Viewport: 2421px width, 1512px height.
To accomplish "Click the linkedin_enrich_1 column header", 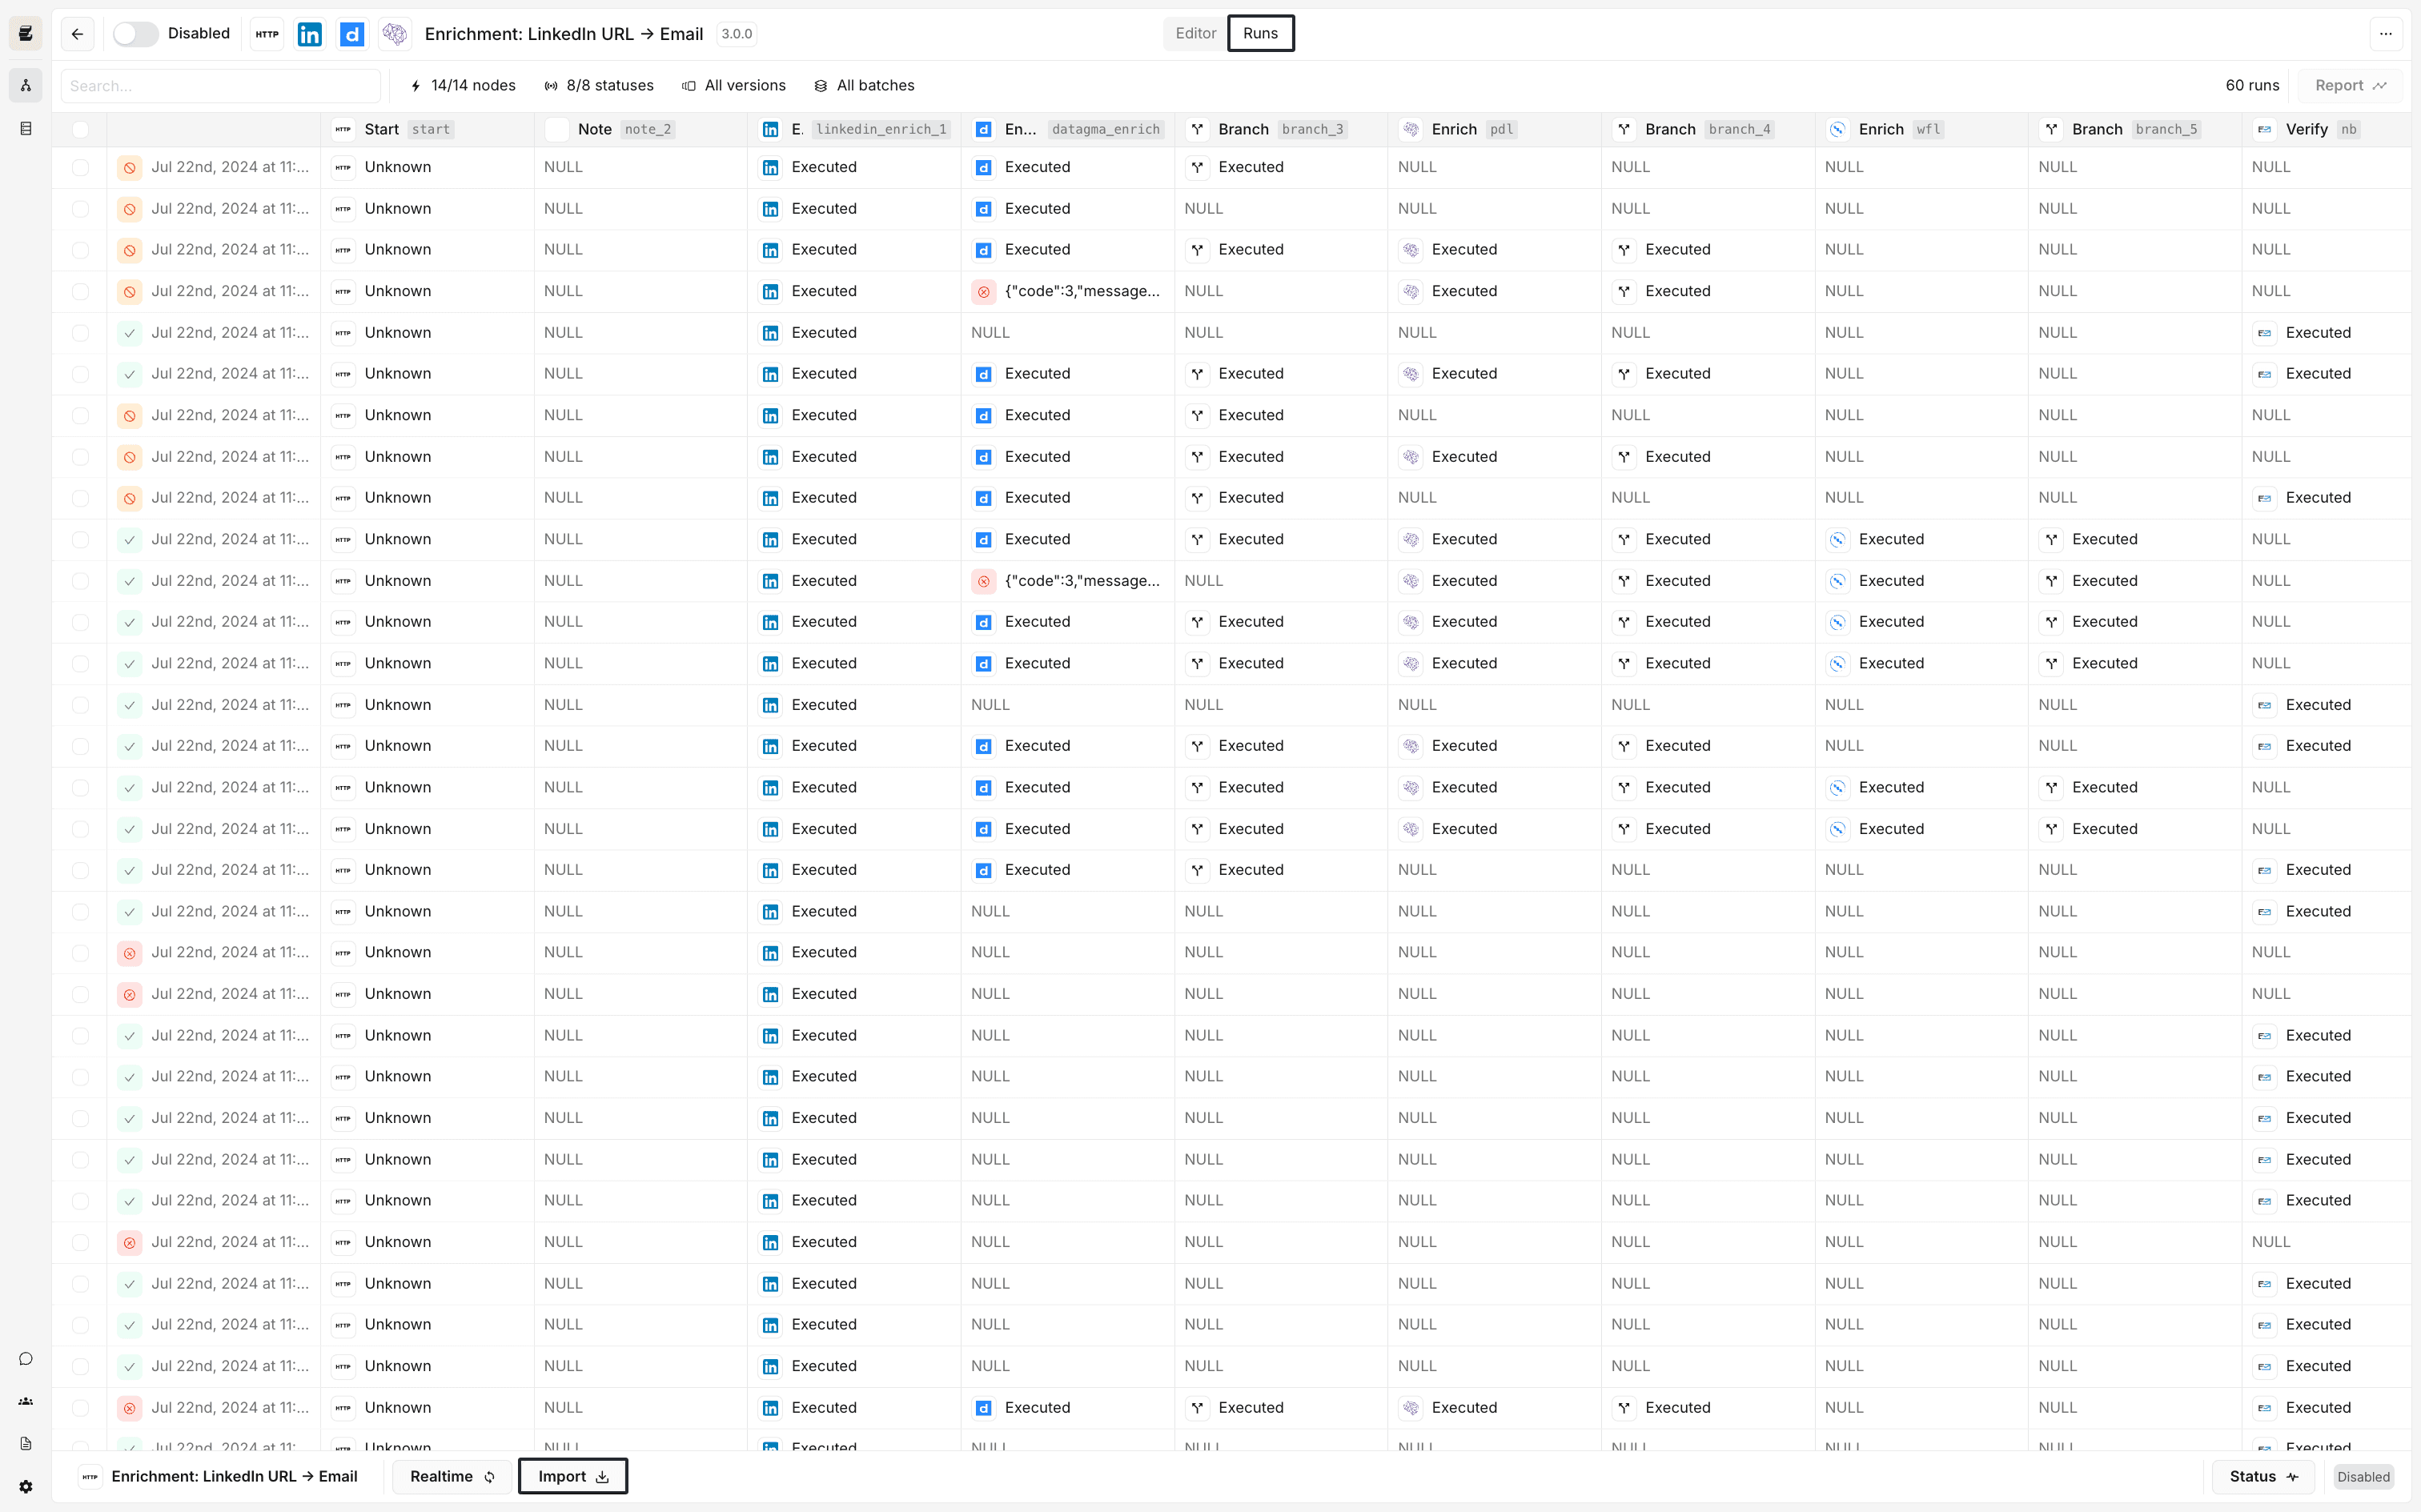I will coord(854,129).
